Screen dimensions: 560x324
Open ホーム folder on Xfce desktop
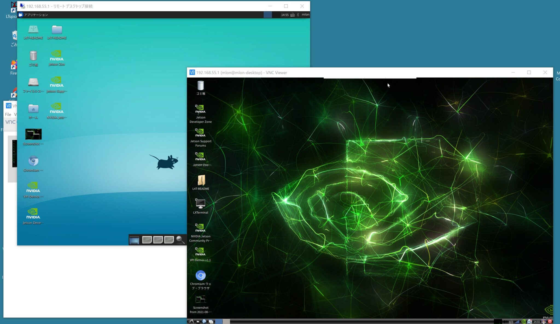pyautogui.click(x=33, y=109)
